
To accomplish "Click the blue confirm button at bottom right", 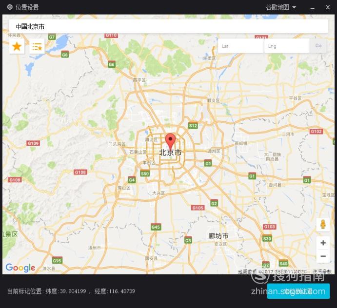I will point(298,291).
